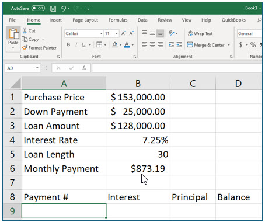
Task: Open Font settings dialog launcher
Action: pyautogui.click(x=135, y=57)
